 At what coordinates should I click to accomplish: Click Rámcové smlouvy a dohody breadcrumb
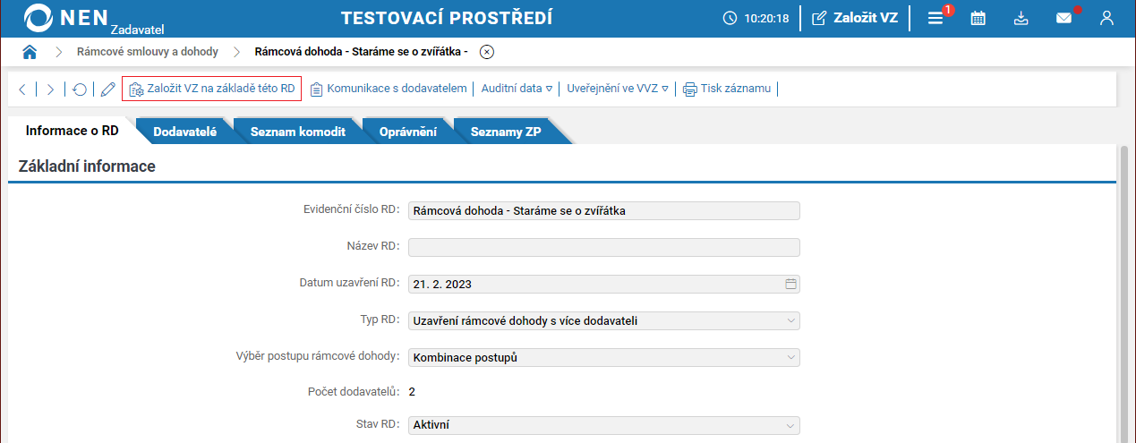(148, 52)
